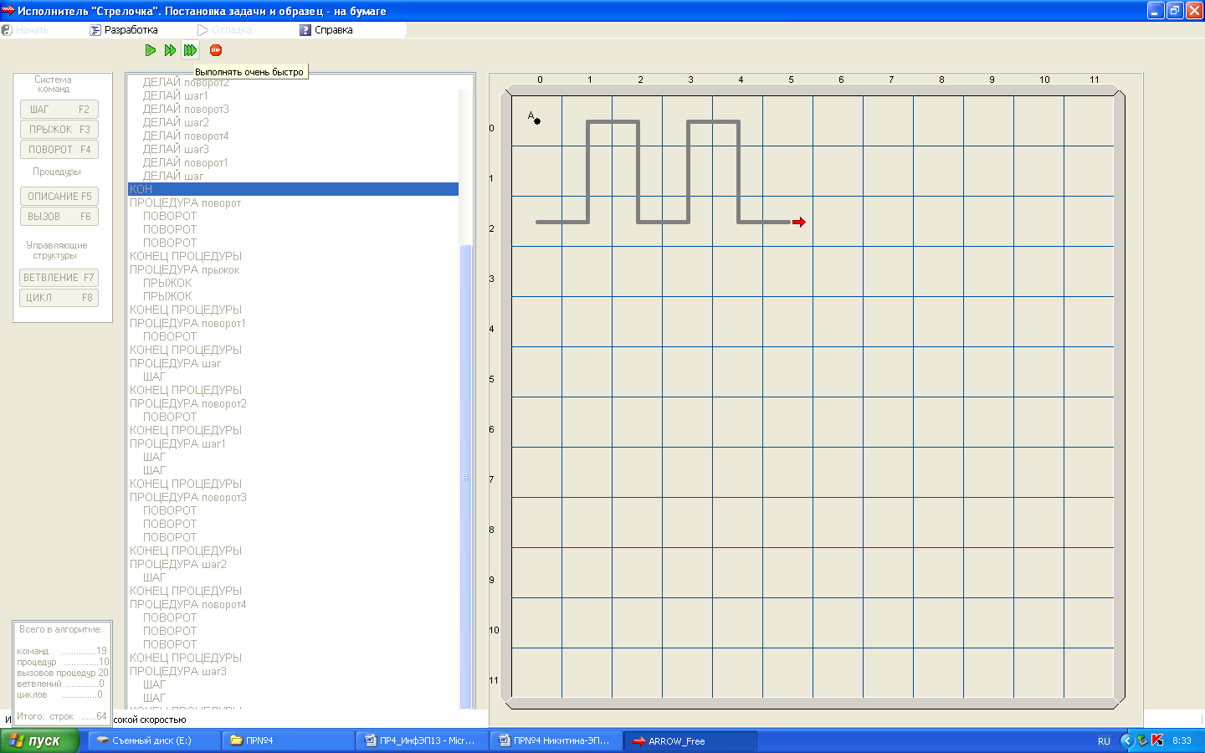1205x753 pixels.
Task: Add a loop with ЦИКЛ F8
Action: coord(59,298)
